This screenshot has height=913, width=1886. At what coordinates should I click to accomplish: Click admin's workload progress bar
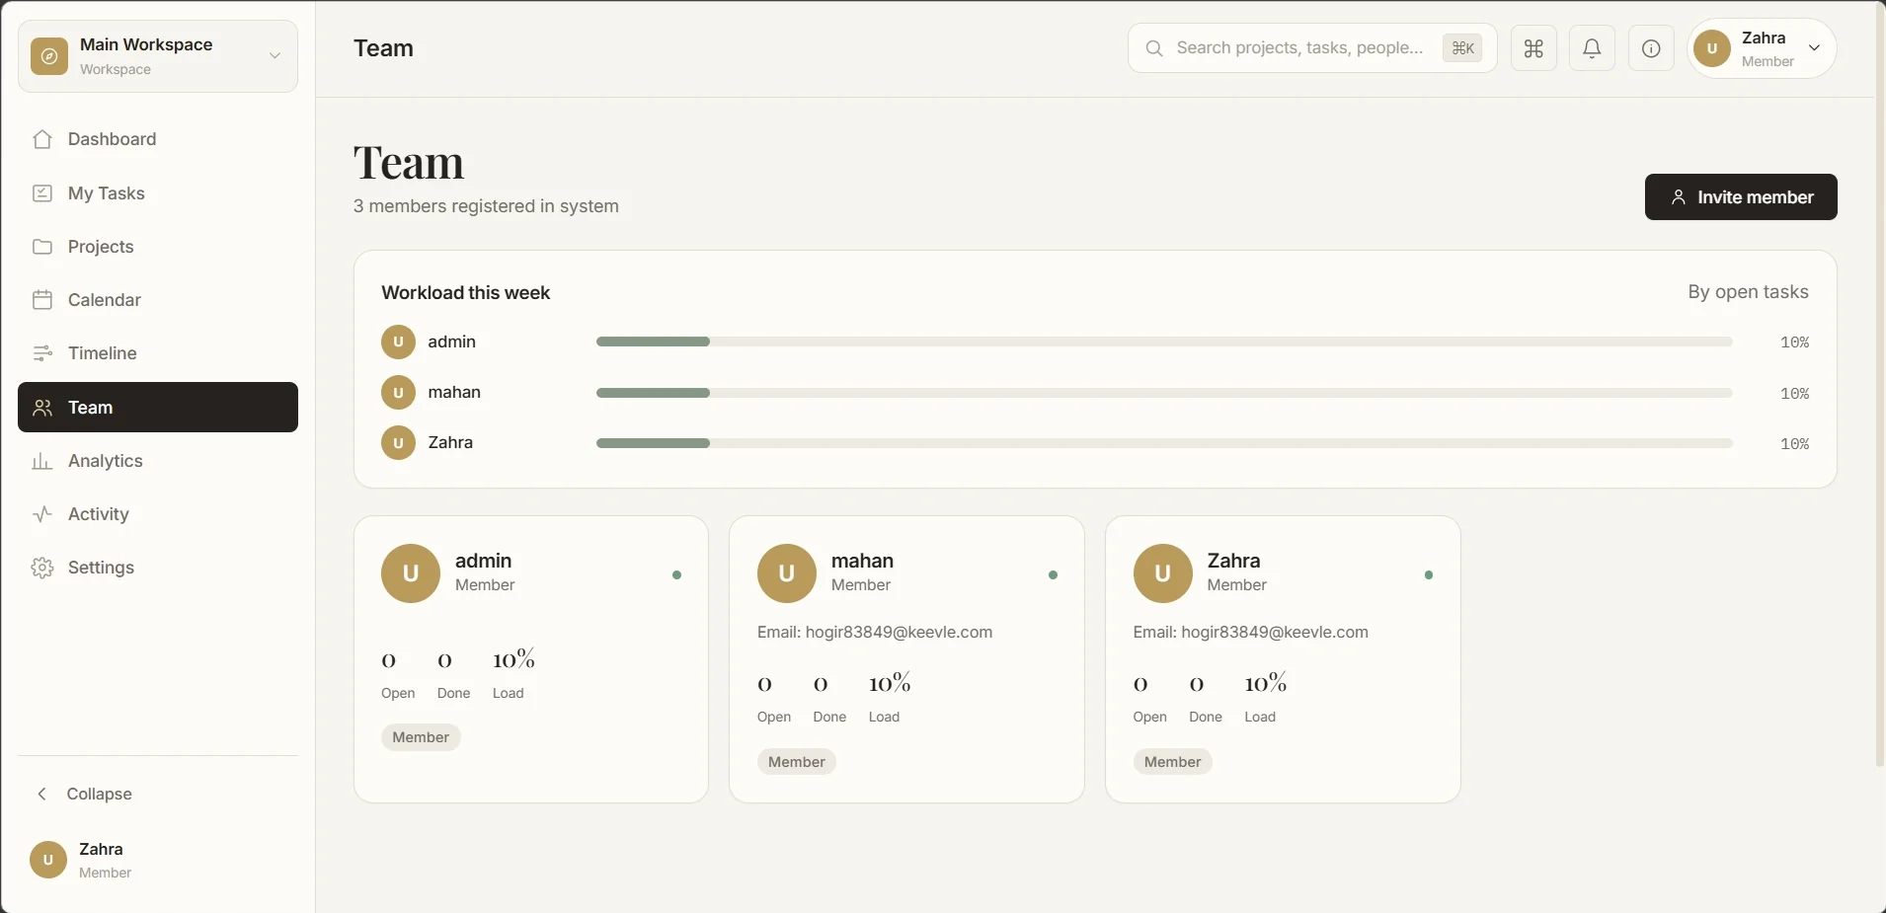[1164, 342]
